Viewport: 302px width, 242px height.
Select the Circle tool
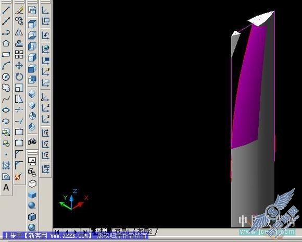(x=6, y=77)
